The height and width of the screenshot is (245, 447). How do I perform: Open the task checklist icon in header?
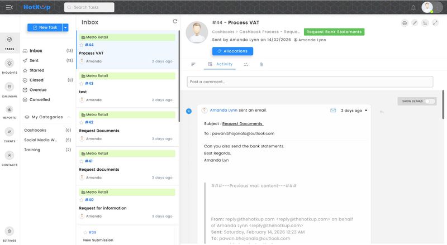(425, 23)
